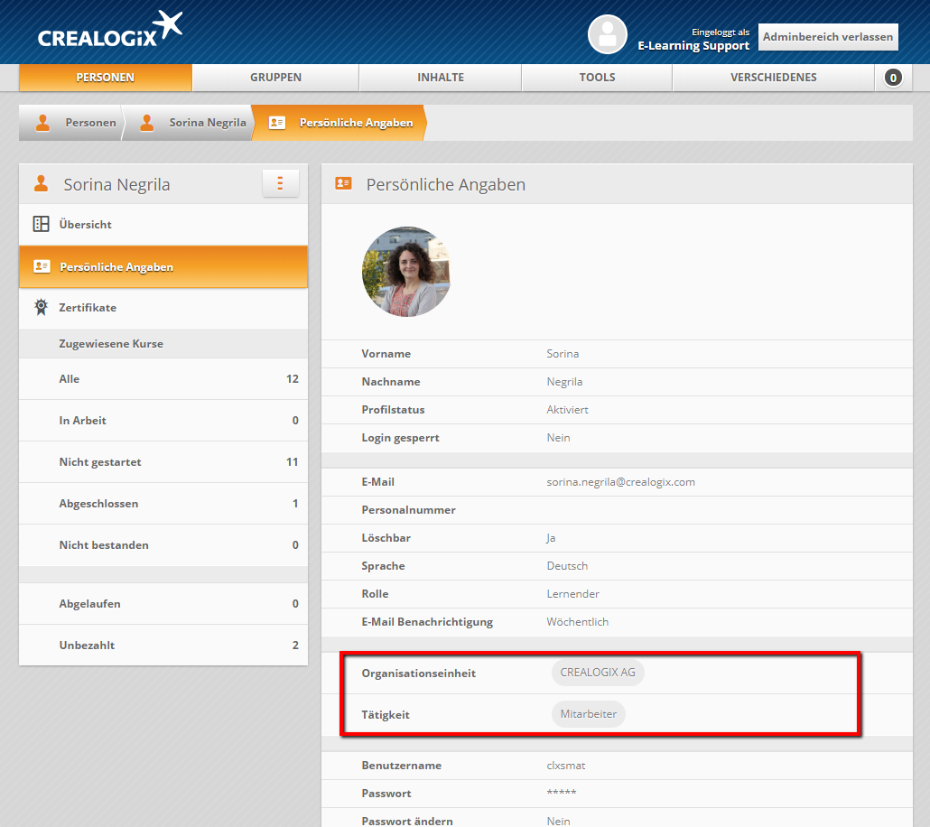The image size is (930, 827).
Task: Click the ID card icon in breadcrumb
Action: pyautogui.click(x=277, y=123)
